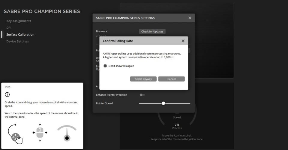
Task: Click the "0 %" process value
Action: (x=177, y=125)
